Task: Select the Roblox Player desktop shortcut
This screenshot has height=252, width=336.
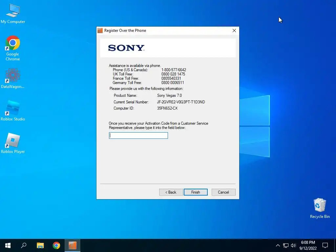Action: point(13,143)
